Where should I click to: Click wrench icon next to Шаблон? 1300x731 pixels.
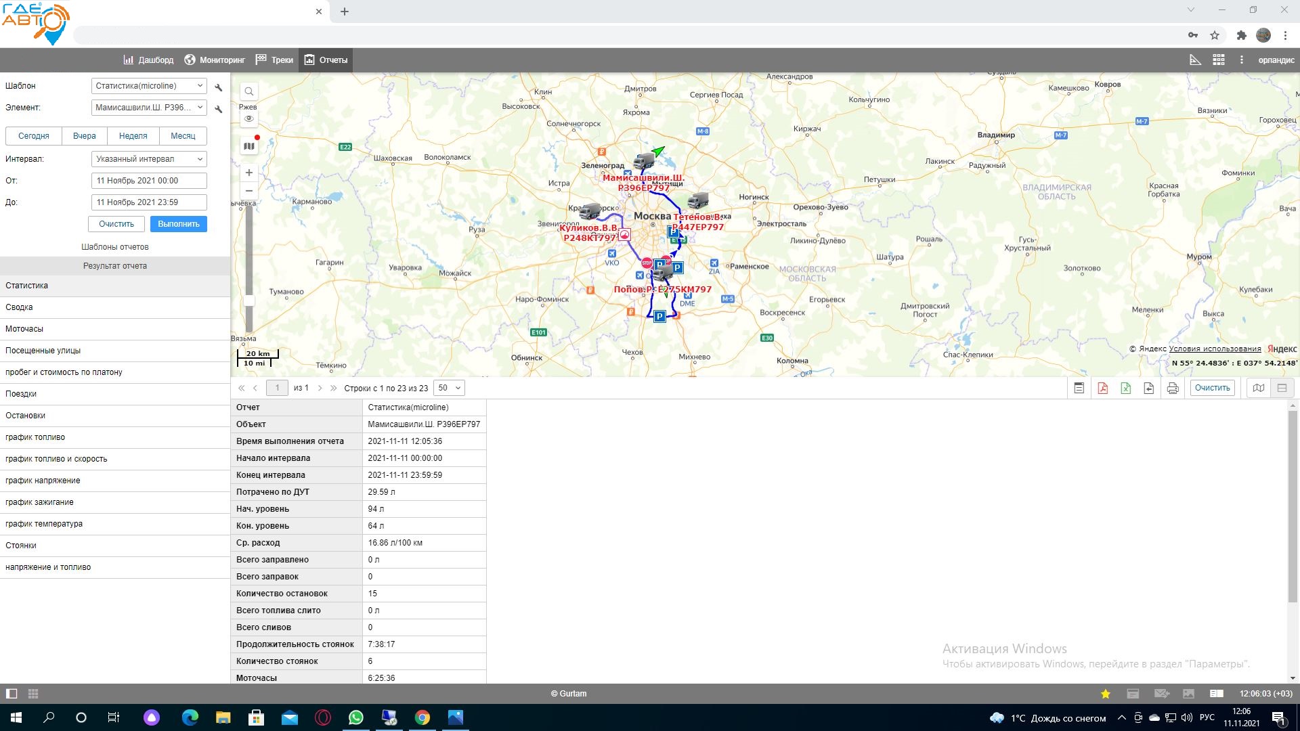219,87
